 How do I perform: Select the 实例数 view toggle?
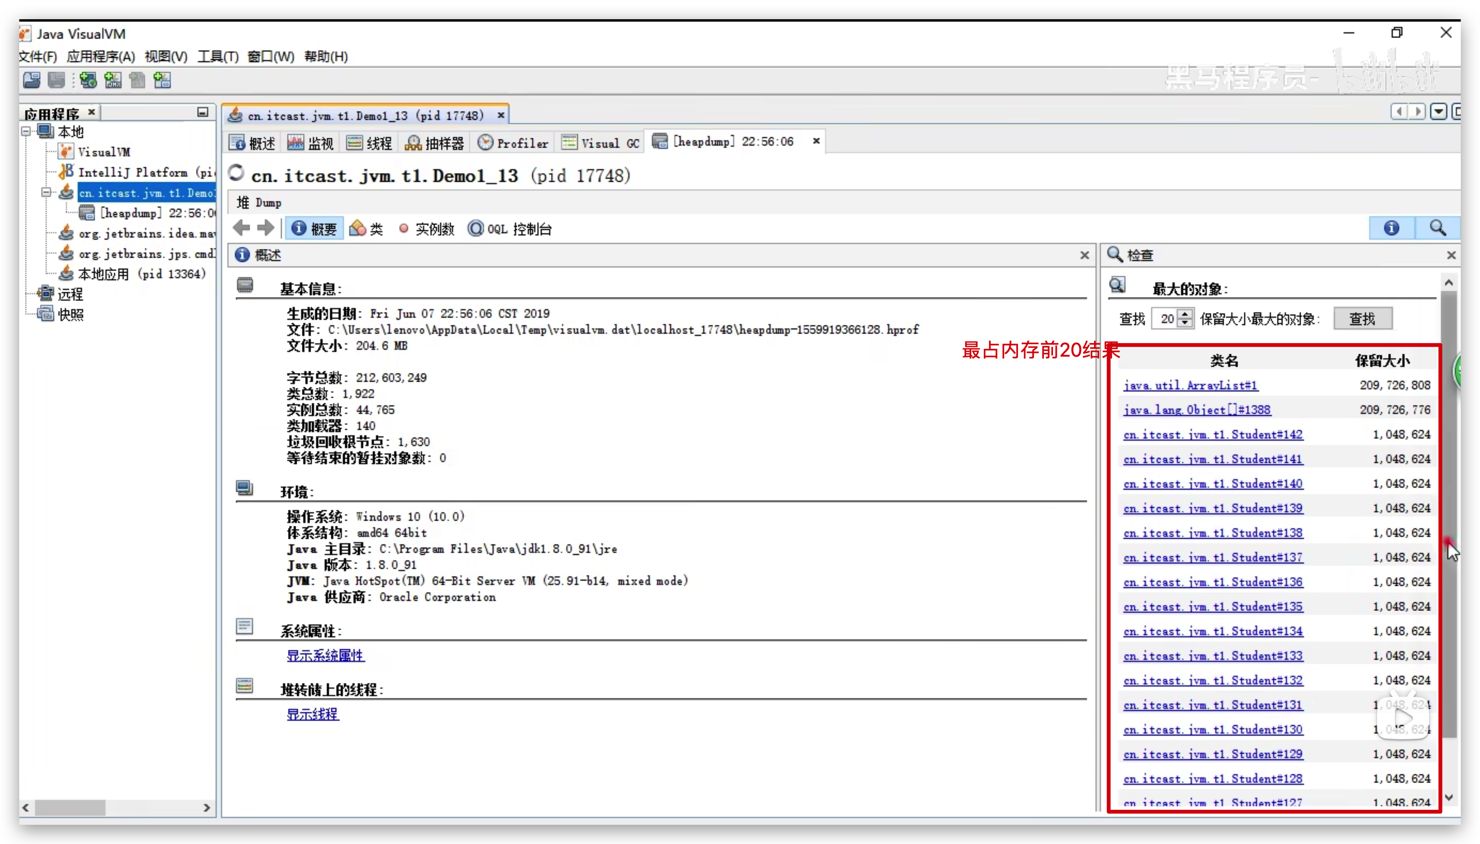pos(426,228)
